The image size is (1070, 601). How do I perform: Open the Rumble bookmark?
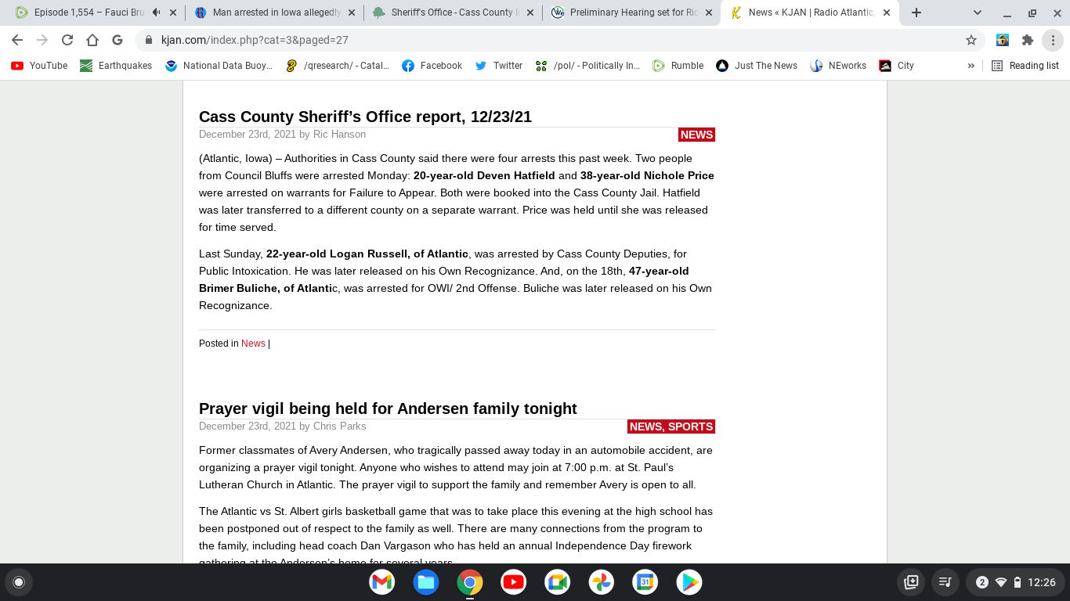point(678,66)
